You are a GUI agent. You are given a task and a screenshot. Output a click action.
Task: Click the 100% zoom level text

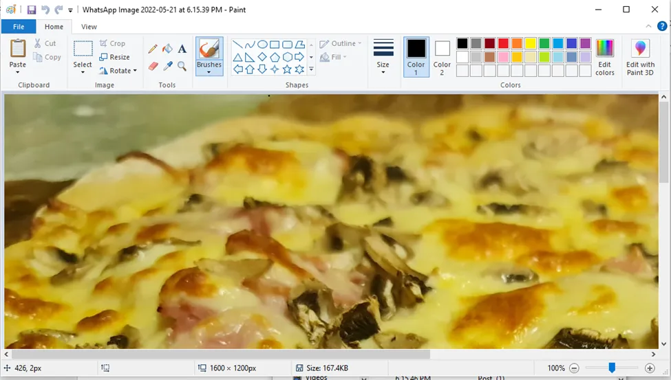click(556, 368)
